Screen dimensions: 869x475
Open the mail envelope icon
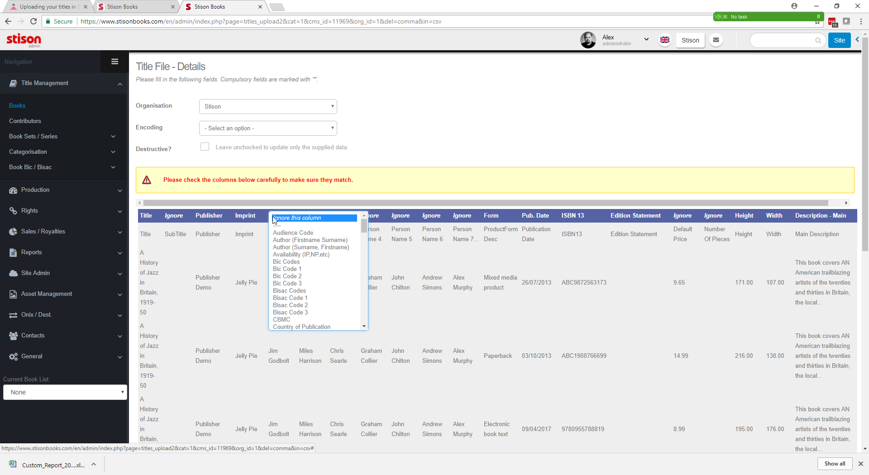[716, 40]
